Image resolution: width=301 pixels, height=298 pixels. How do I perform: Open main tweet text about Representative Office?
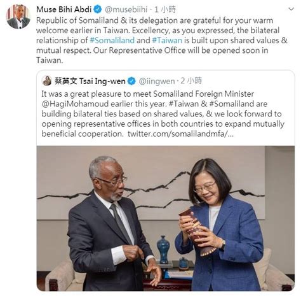click(162, 40)
